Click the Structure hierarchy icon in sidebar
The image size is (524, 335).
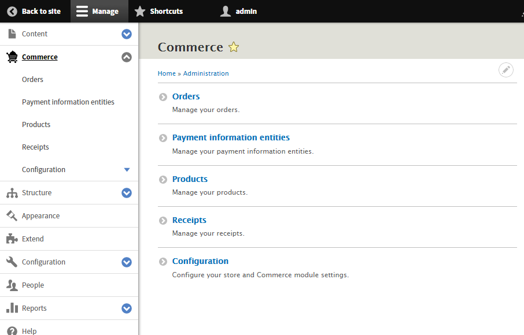pyautogui.click(x=12, y=193)
